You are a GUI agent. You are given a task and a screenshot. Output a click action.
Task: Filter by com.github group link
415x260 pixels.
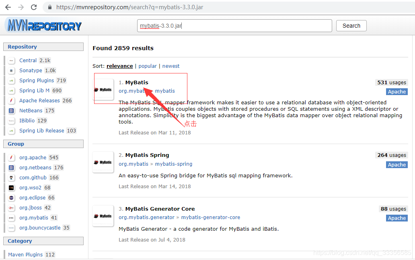[x=33, y=178]
